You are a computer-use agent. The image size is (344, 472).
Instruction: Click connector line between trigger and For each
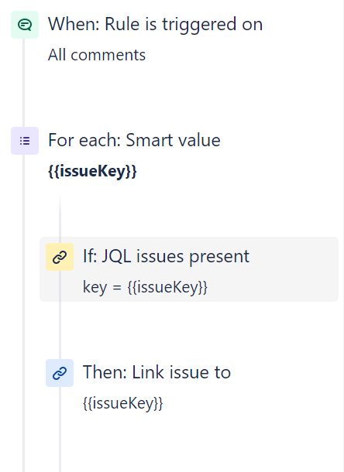pos(23,83)
